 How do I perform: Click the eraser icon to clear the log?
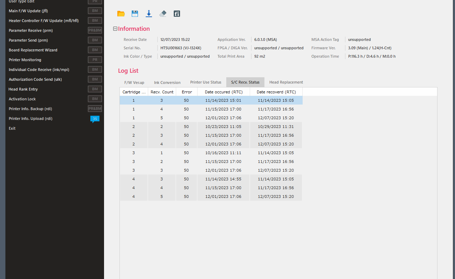pyautogui.click(x=163, y=14)
